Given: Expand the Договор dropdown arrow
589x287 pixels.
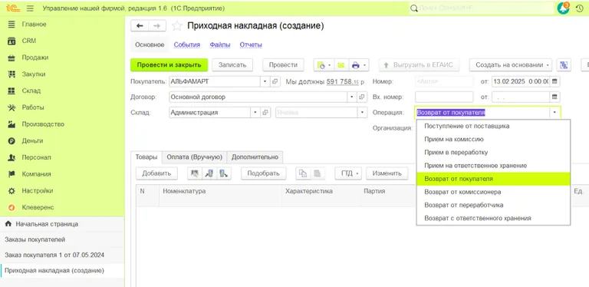Looking at the screenshot, I should click(351, 97).
